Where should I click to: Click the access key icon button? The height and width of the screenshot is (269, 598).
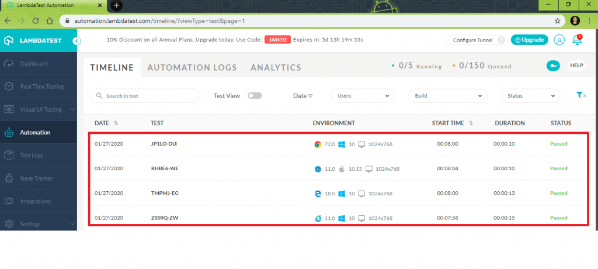coord(552,65)
